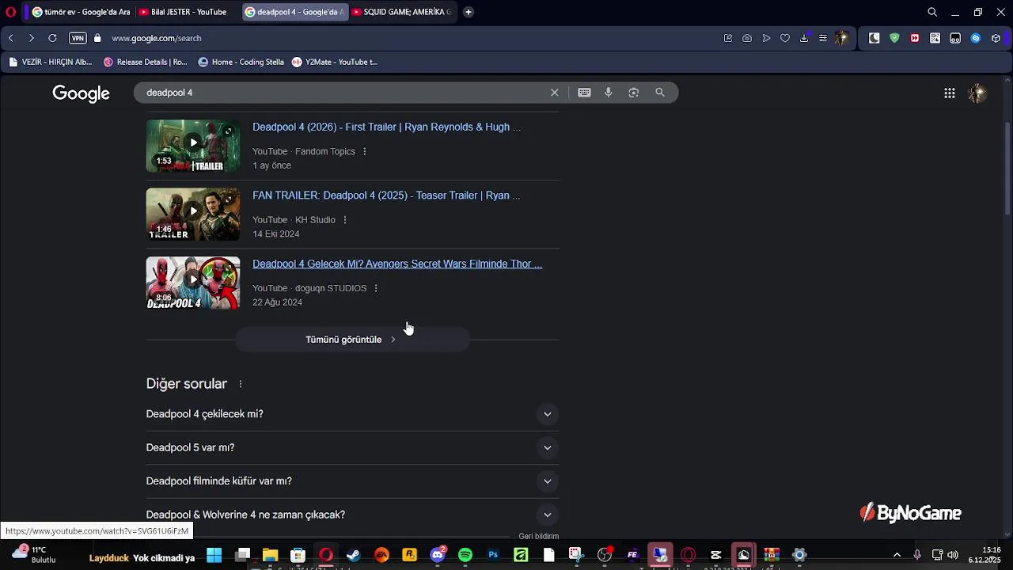
Task: Reload the page with the refresh icon
Action: click(x=52, y=38)
